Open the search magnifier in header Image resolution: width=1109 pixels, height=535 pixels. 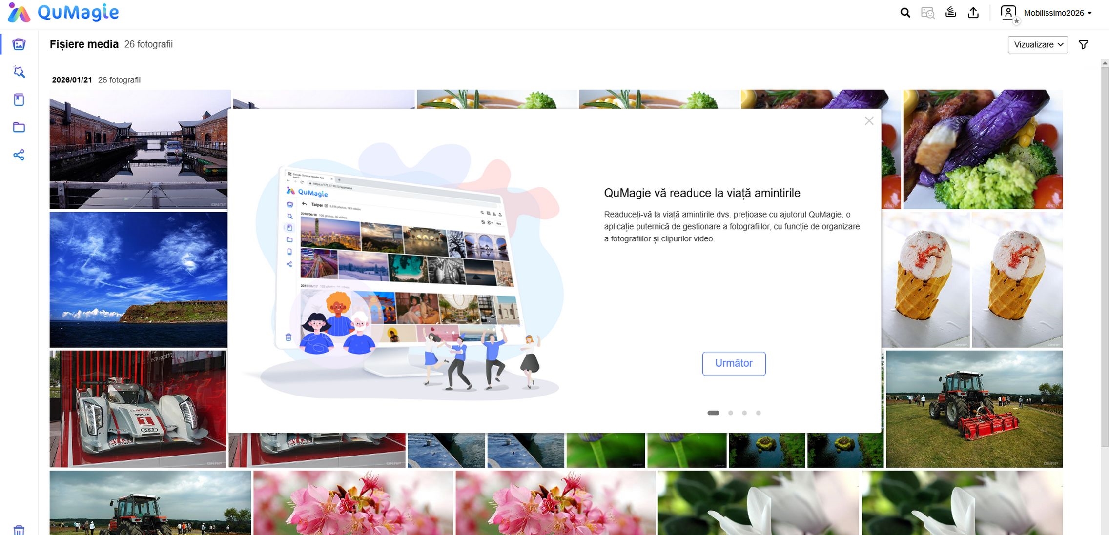click(x=905, y=13)
